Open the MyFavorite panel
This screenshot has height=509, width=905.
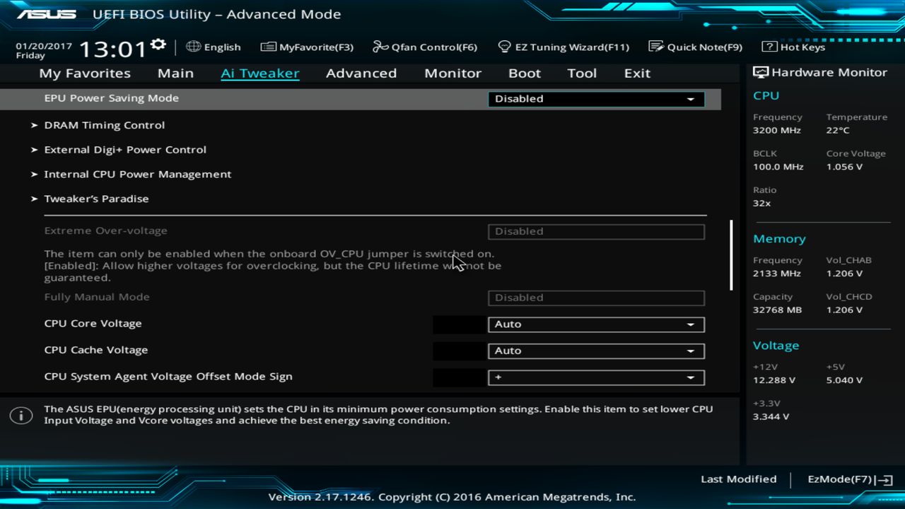[307, 47]
